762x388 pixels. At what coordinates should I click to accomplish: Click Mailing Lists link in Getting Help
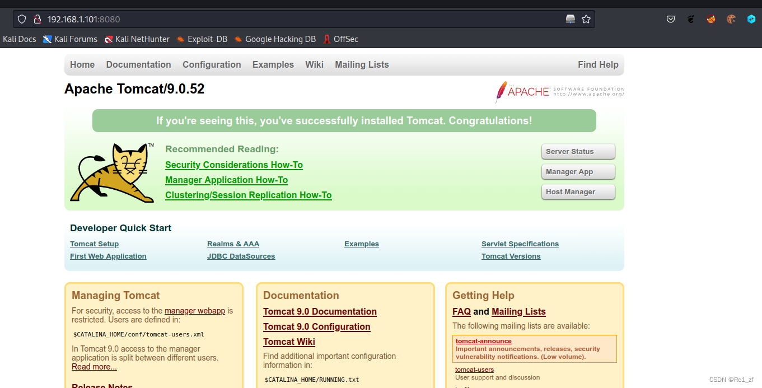519,312
